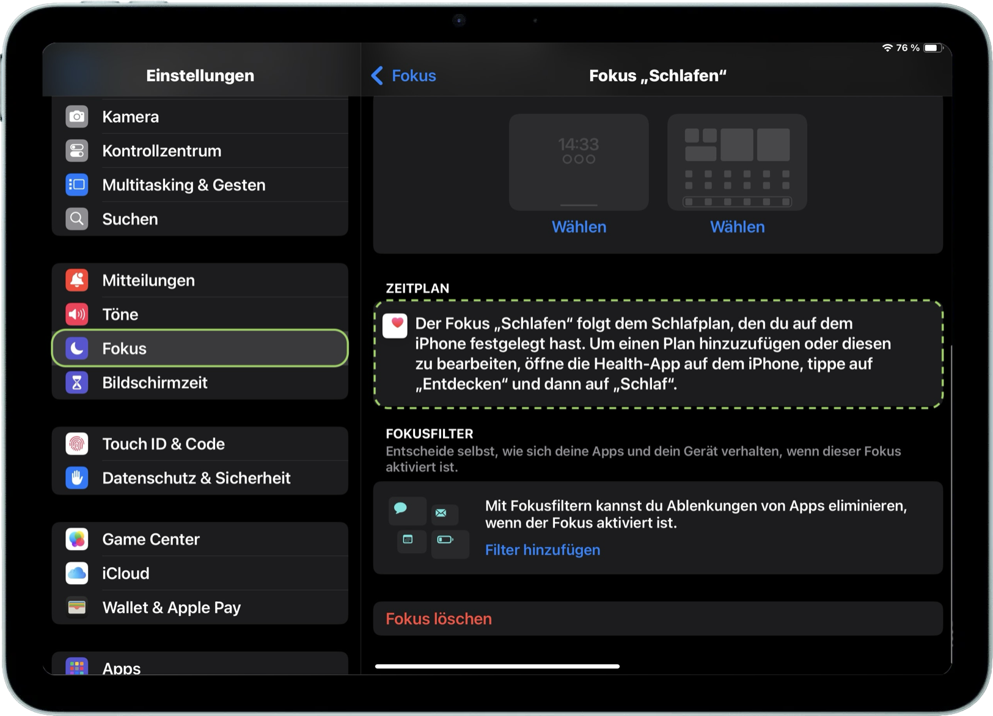Open the Wallet & Apple Pay row
This screenshot has width=993, height=716.
[x=200, y=607]
